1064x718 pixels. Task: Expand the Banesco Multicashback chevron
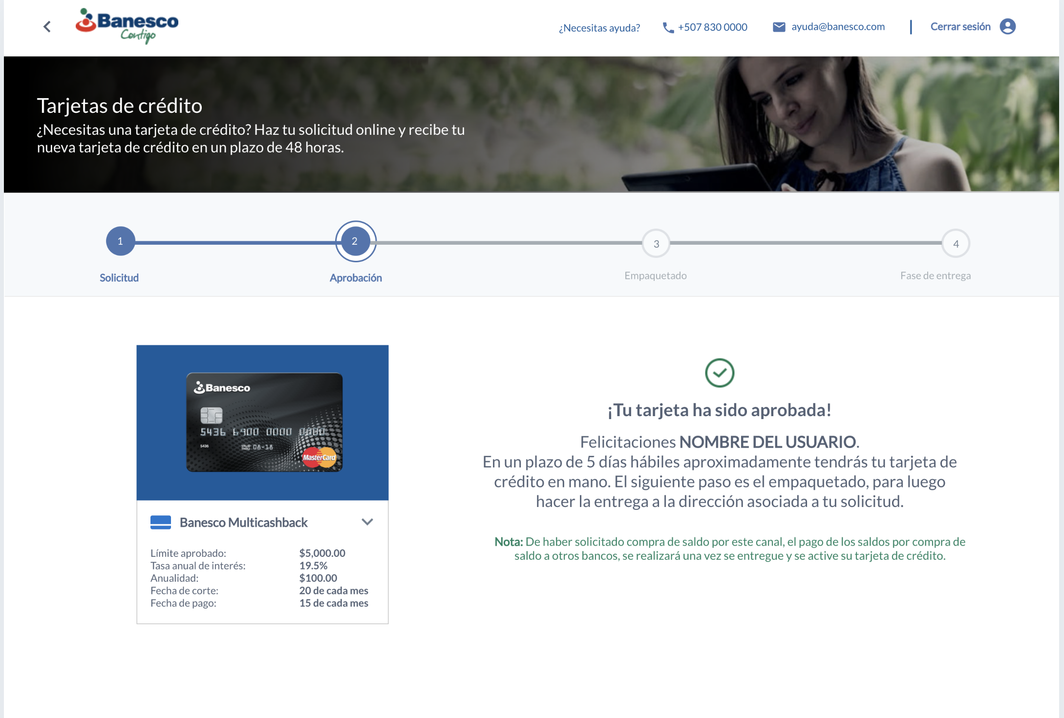[x=367, y=522]
